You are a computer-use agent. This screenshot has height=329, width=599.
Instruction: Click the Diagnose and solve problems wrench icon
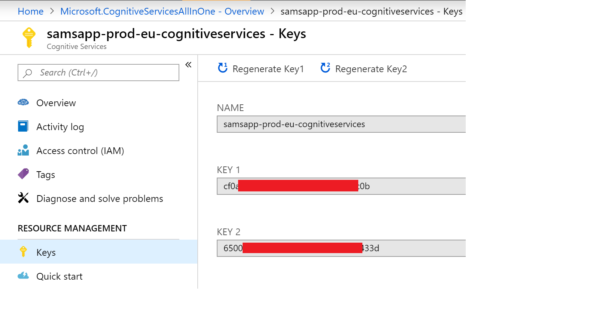point(23,198)
